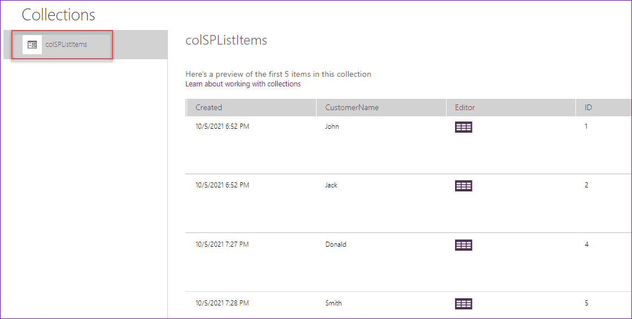Click the Created date in John's row
632x319 pixels.
click(223, 126)
